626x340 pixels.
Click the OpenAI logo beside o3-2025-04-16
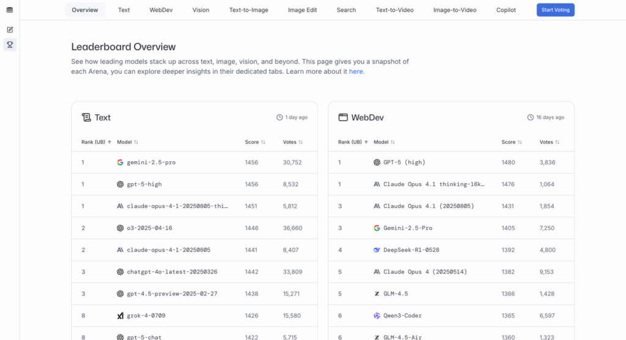click(120, 228)
